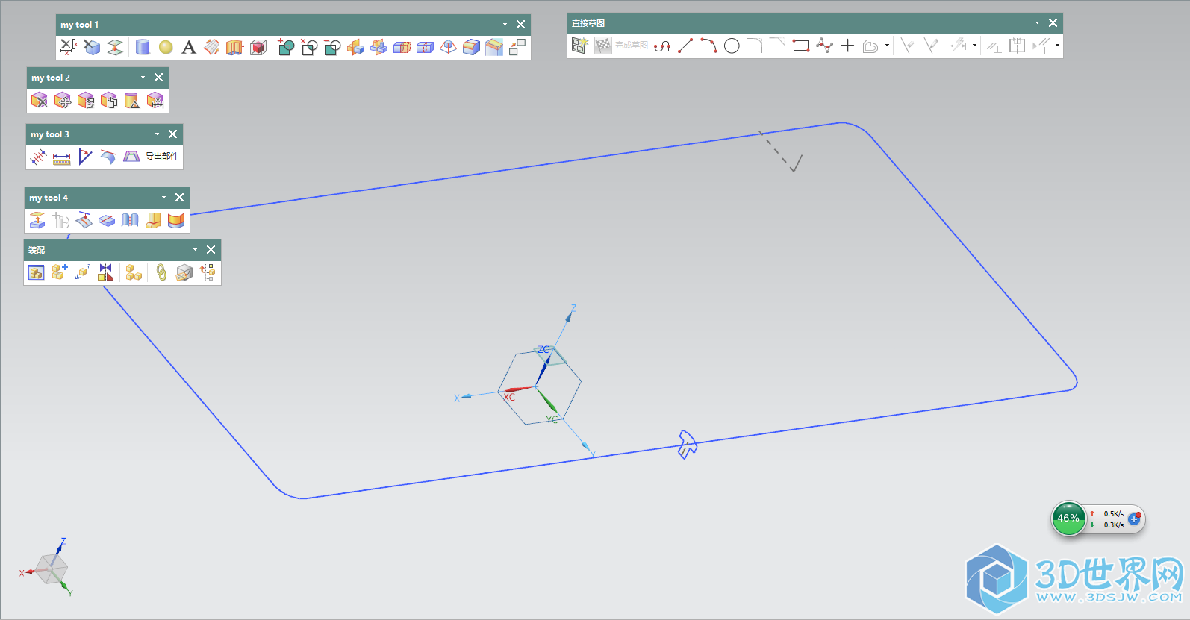Click the sketch Chamfer tool icon
This screenshot has height=620, width=1190.
[x=778, y=46]
